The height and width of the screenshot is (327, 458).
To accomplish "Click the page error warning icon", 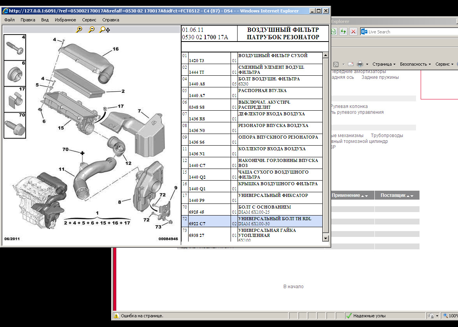I will pos(116,316).
